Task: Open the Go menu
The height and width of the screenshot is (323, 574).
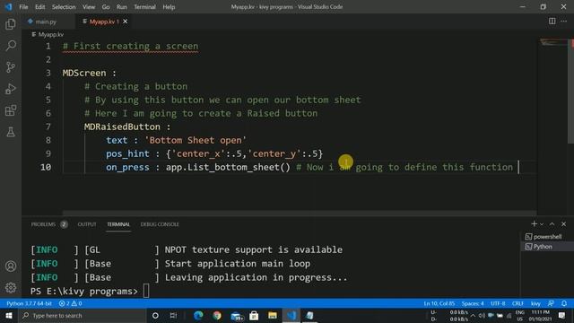Action: tap(106, 6)
